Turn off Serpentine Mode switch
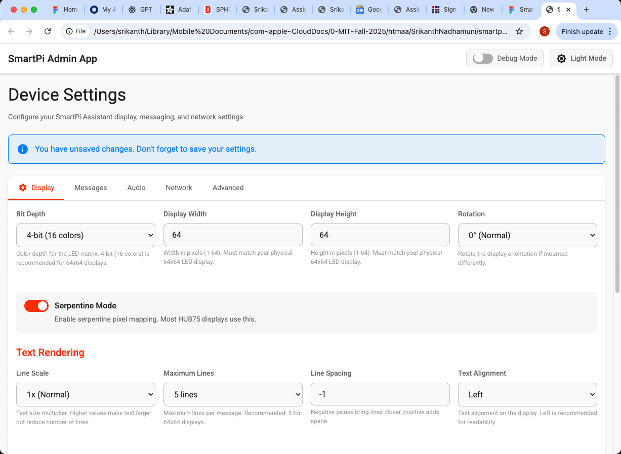Screen dimensions: 621x454 [36, 306]
